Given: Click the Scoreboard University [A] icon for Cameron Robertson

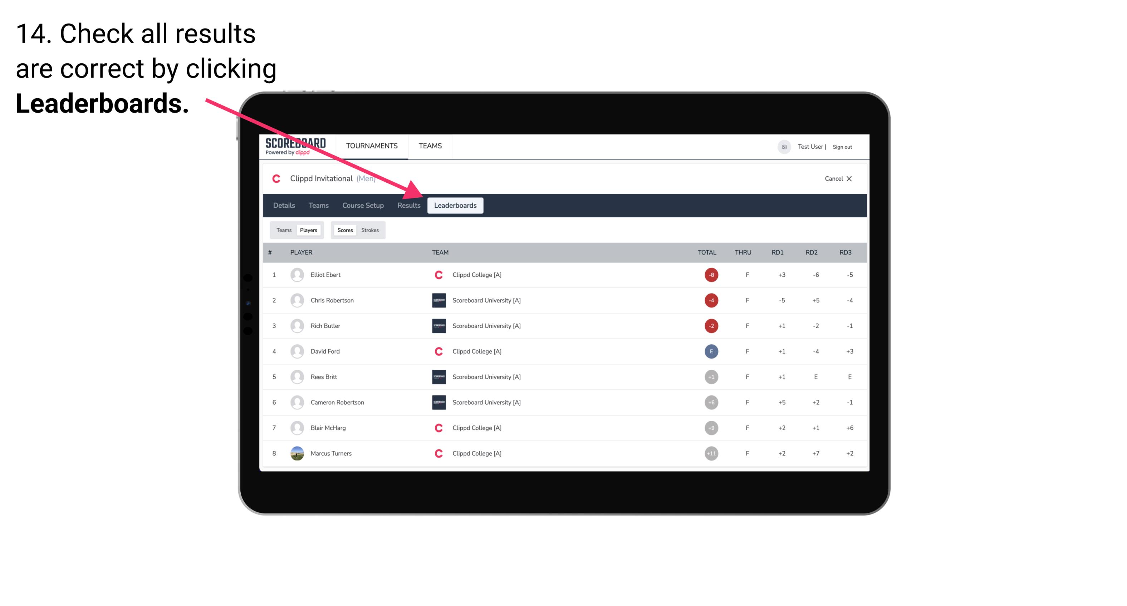Looking at the screenshot, I should [437, 402].
